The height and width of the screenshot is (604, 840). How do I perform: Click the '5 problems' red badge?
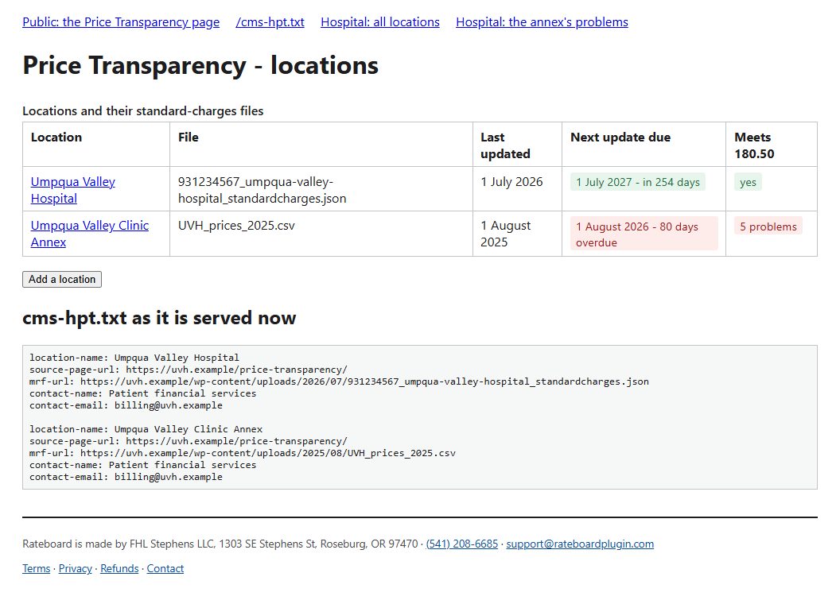tap(768, 226)
